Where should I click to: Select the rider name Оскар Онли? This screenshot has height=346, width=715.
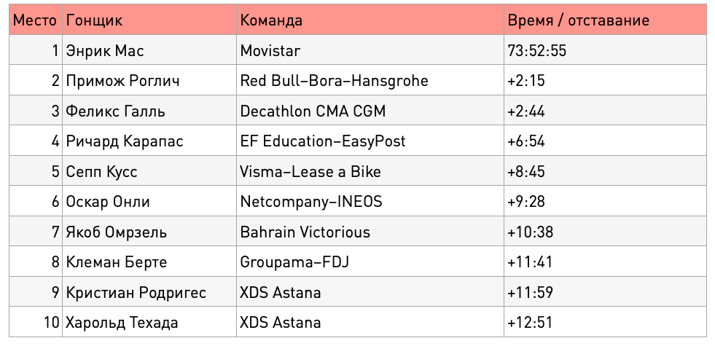pyautogui.click(x=108, y=202)
